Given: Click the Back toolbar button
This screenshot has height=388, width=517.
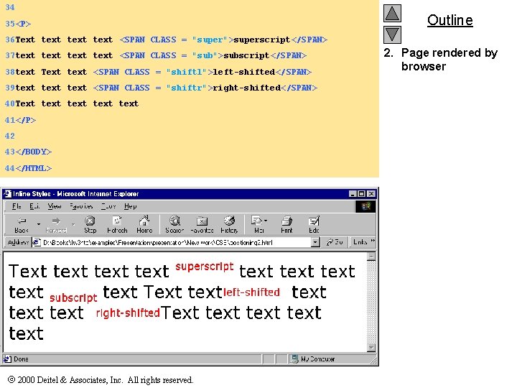Looking at the screenshot, I should point(22,225).
